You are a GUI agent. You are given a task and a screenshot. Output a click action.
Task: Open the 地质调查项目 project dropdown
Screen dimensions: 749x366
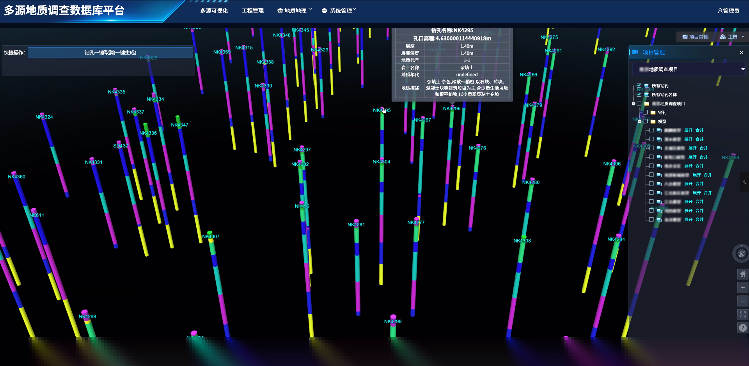743,69
